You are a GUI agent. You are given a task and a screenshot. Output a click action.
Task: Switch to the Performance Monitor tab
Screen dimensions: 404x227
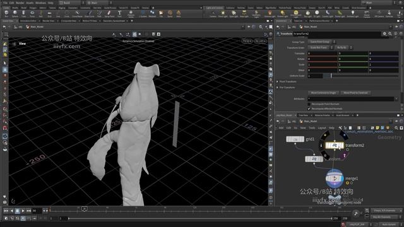click(319, 21)
